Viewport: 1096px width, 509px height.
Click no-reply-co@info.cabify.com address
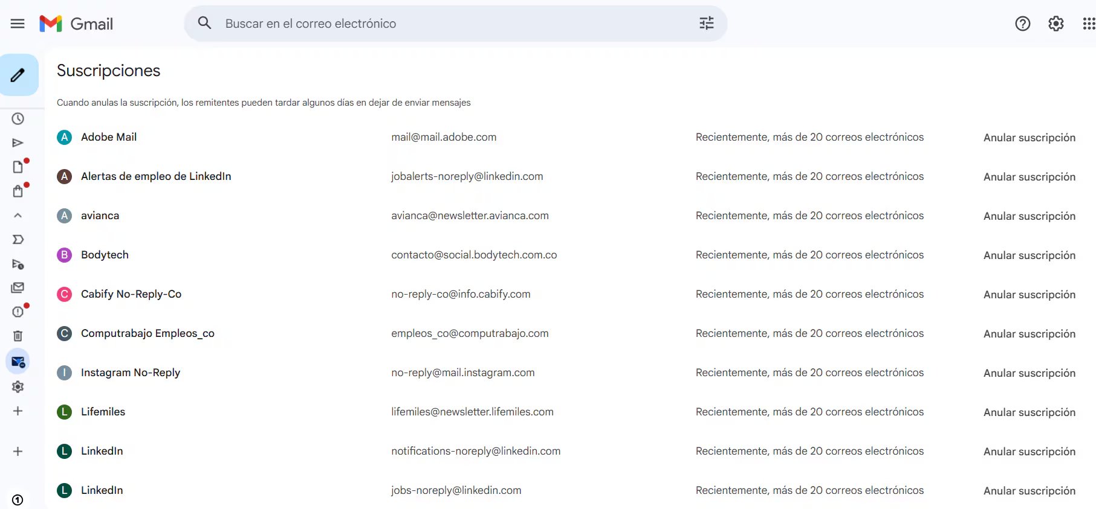coord(461,294)
